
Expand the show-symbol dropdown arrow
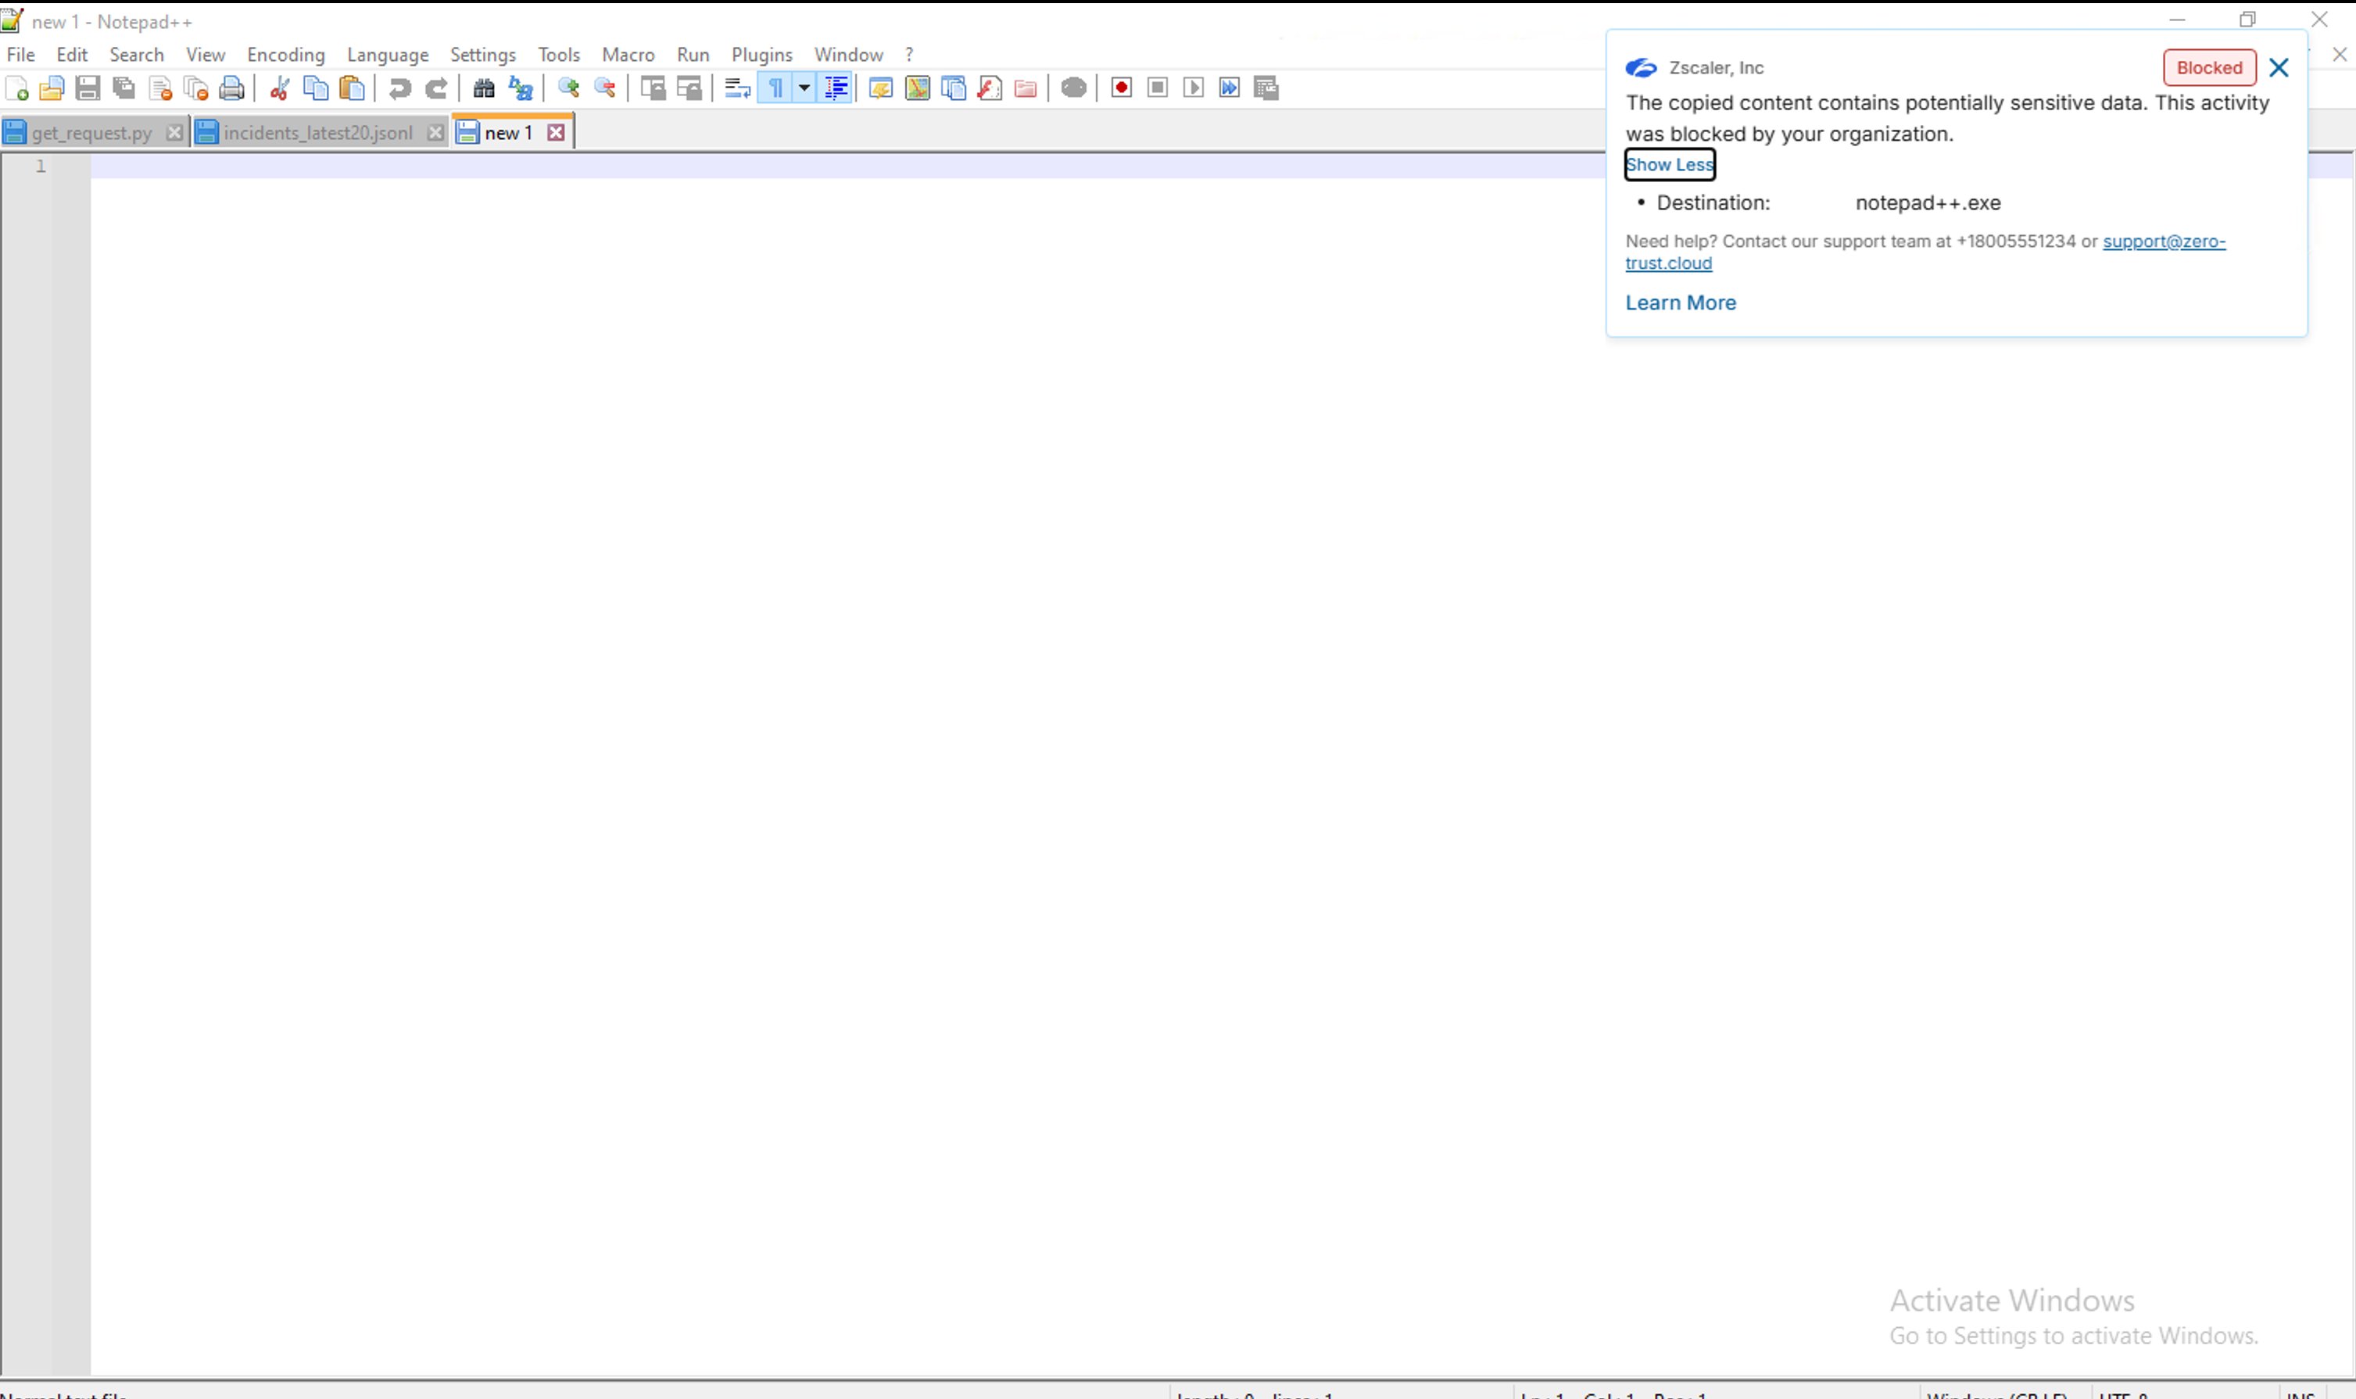point(804,88)
